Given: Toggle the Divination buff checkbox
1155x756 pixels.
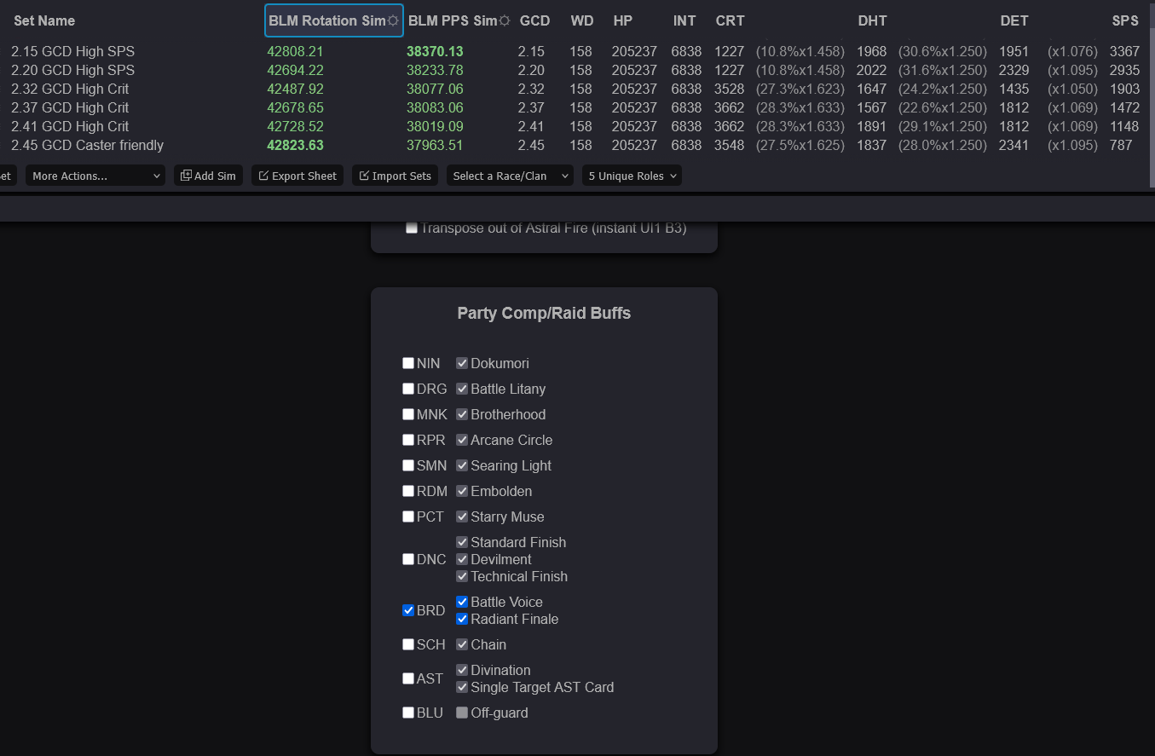Looking at the screenshot, I should click(x=462, y=670).
